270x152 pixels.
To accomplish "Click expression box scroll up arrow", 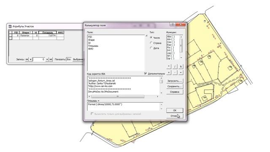I will pos(161,104).
